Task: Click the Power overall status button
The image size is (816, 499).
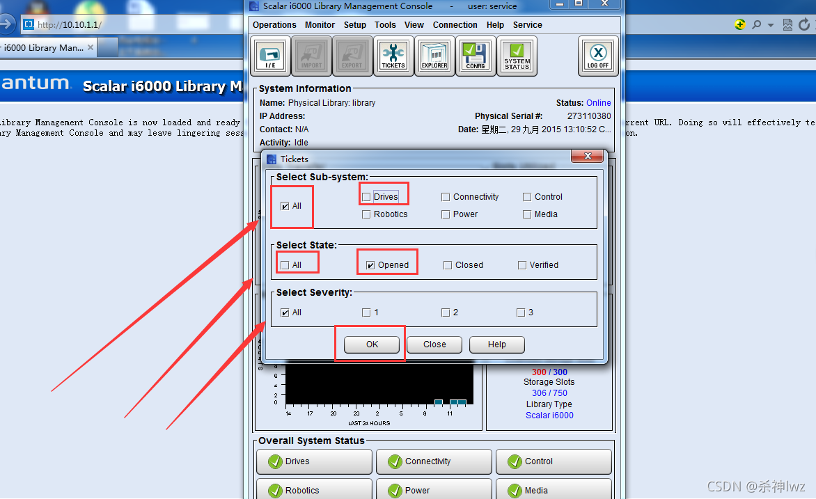Action: pyautogui.click(x=434, y=490)
